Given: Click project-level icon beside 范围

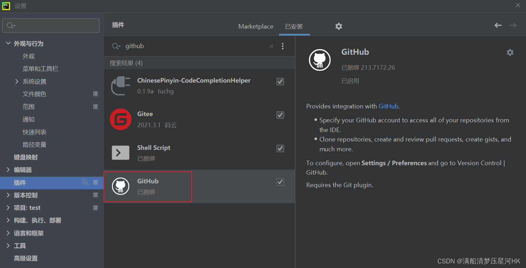Looking at the screenshot, I should 95,107.
